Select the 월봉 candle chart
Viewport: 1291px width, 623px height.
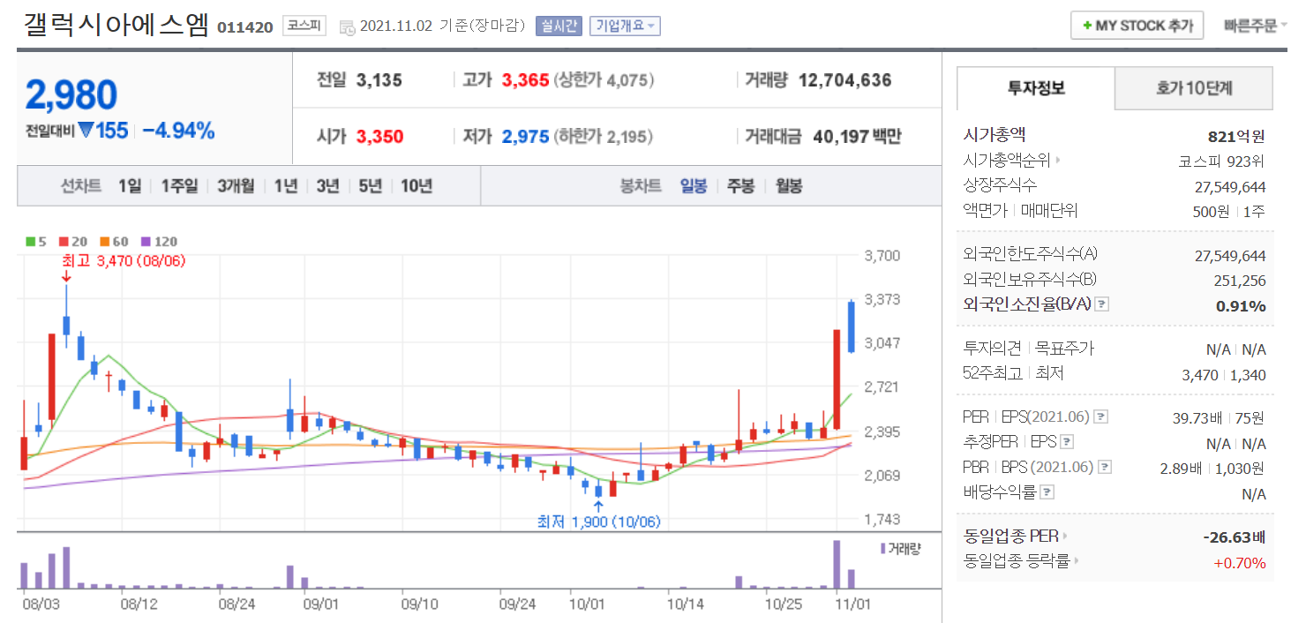click(789, 186)
